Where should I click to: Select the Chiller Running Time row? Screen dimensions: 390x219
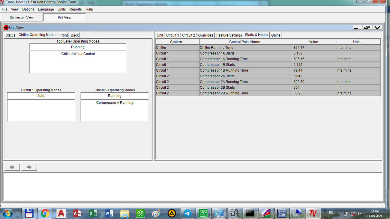coord(268,48)
